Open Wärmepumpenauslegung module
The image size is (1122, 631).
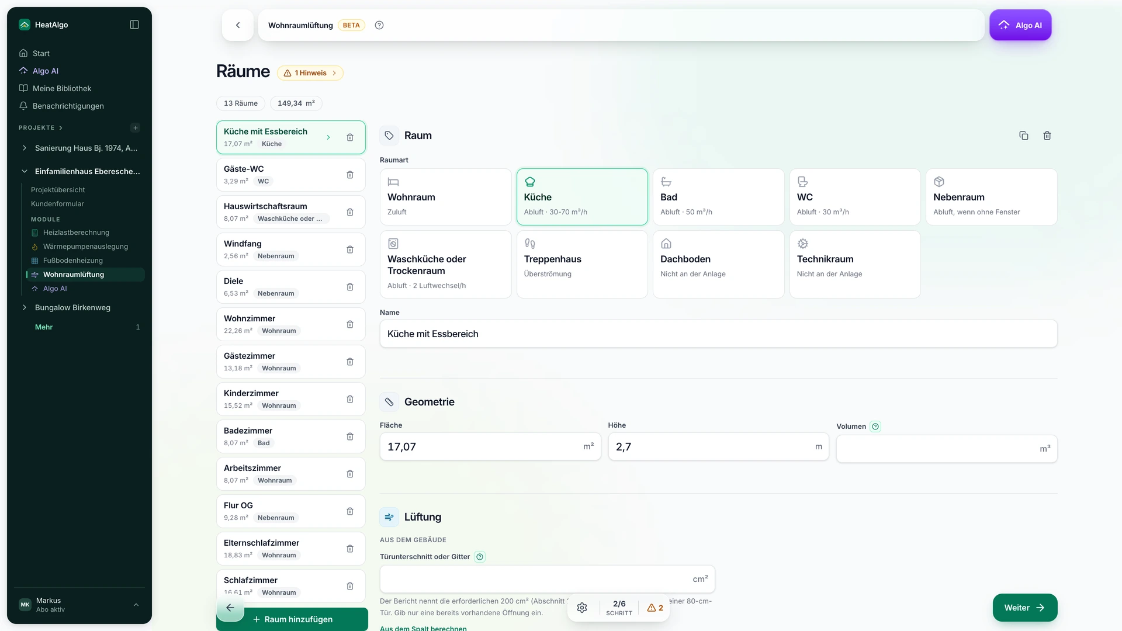pos(85,247)
